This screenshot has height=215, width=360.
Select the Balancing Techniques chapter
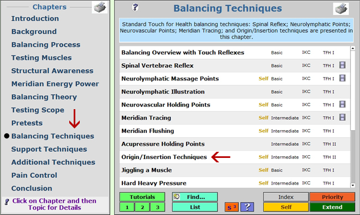(x=53, y=136)
